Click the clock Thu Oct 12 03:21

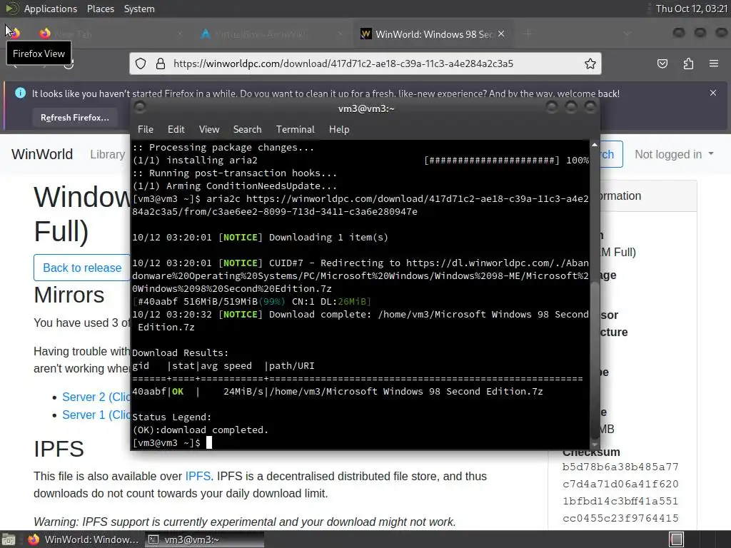click(x=691, y=9)
